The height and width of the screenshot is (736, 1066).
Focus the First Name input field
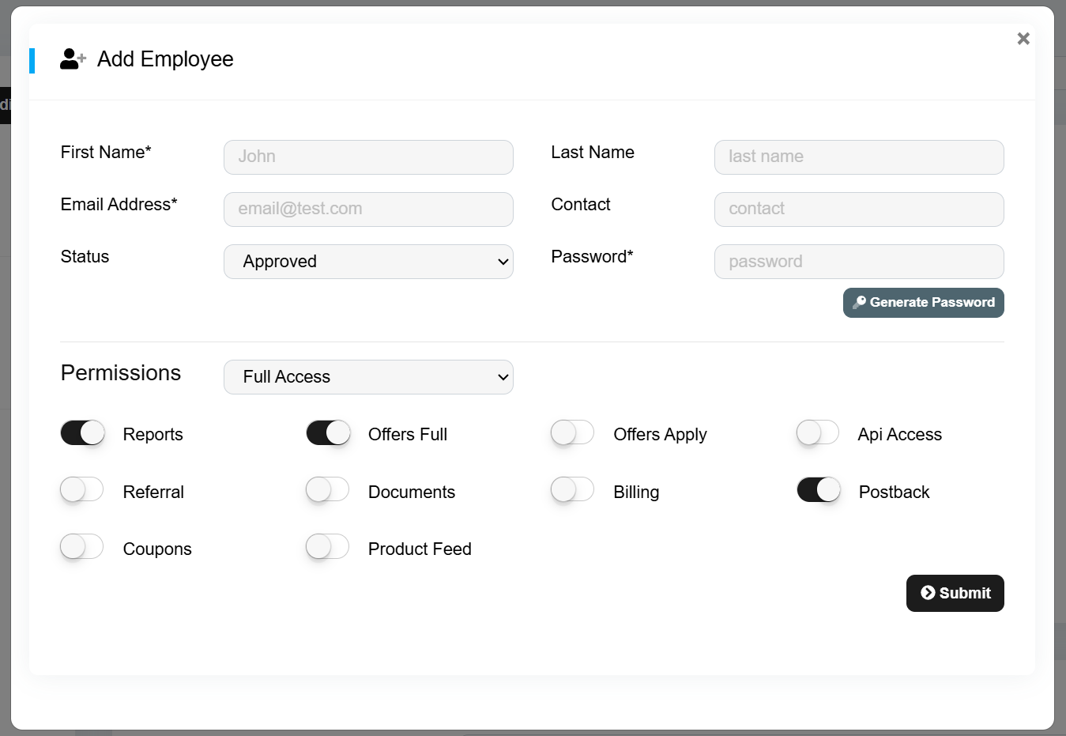368,157
